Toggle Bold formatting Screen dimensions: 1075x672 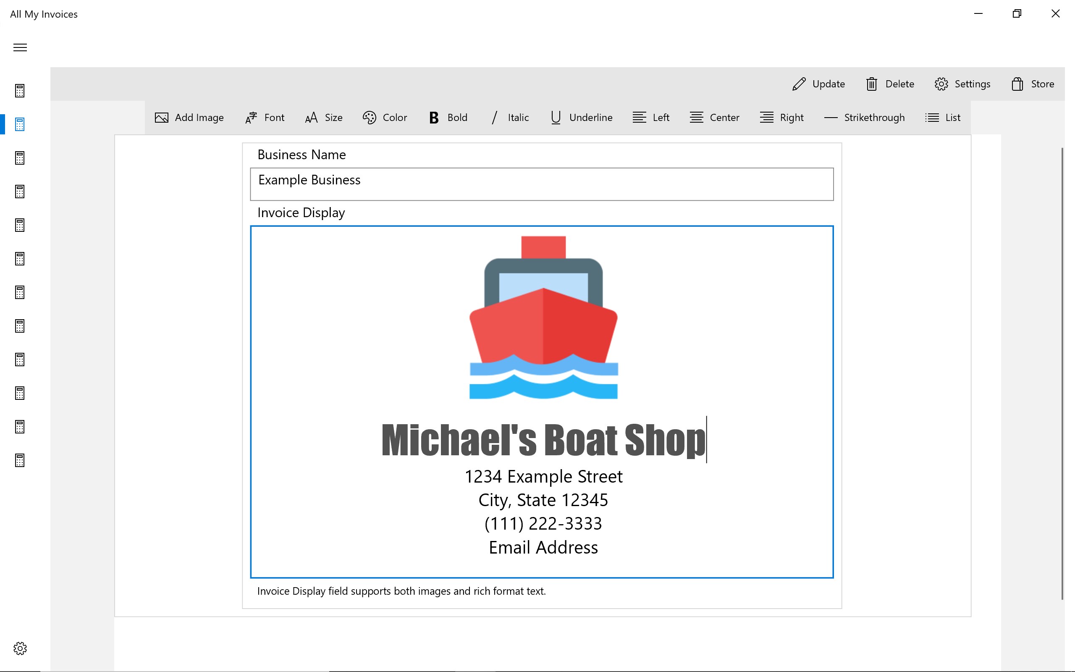(x=448, y=117)
